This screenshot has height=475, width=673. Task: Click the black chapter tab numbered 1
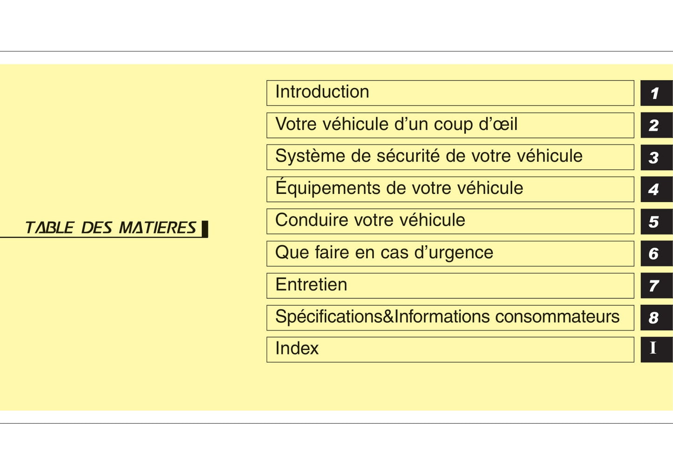pyautogui.click(x=656, y=93)
